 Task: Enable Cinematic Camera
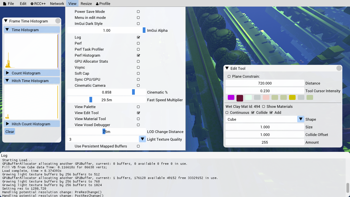coord(138,85)
